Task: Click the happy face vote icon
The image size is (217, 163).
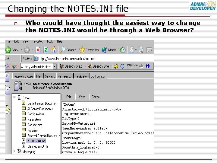Action: click(116, 66)
